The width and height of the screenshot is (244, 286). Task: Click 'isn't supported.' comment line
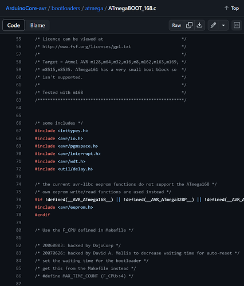62,77
